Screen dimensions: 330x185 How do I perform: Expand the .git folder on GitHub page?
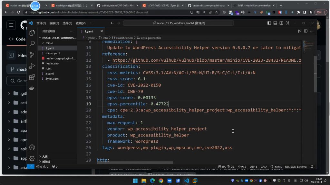coord(9,93)
